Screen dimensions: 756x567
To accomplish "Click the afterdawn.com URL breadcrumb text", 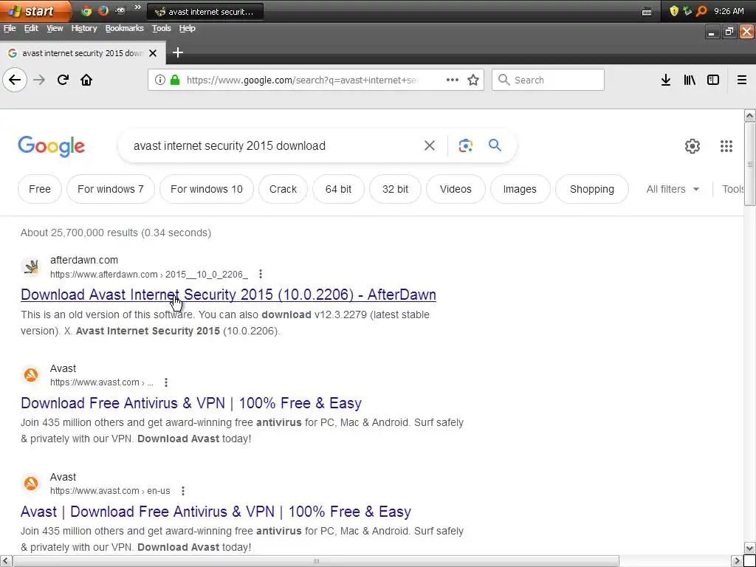I will tap(149, 275).
